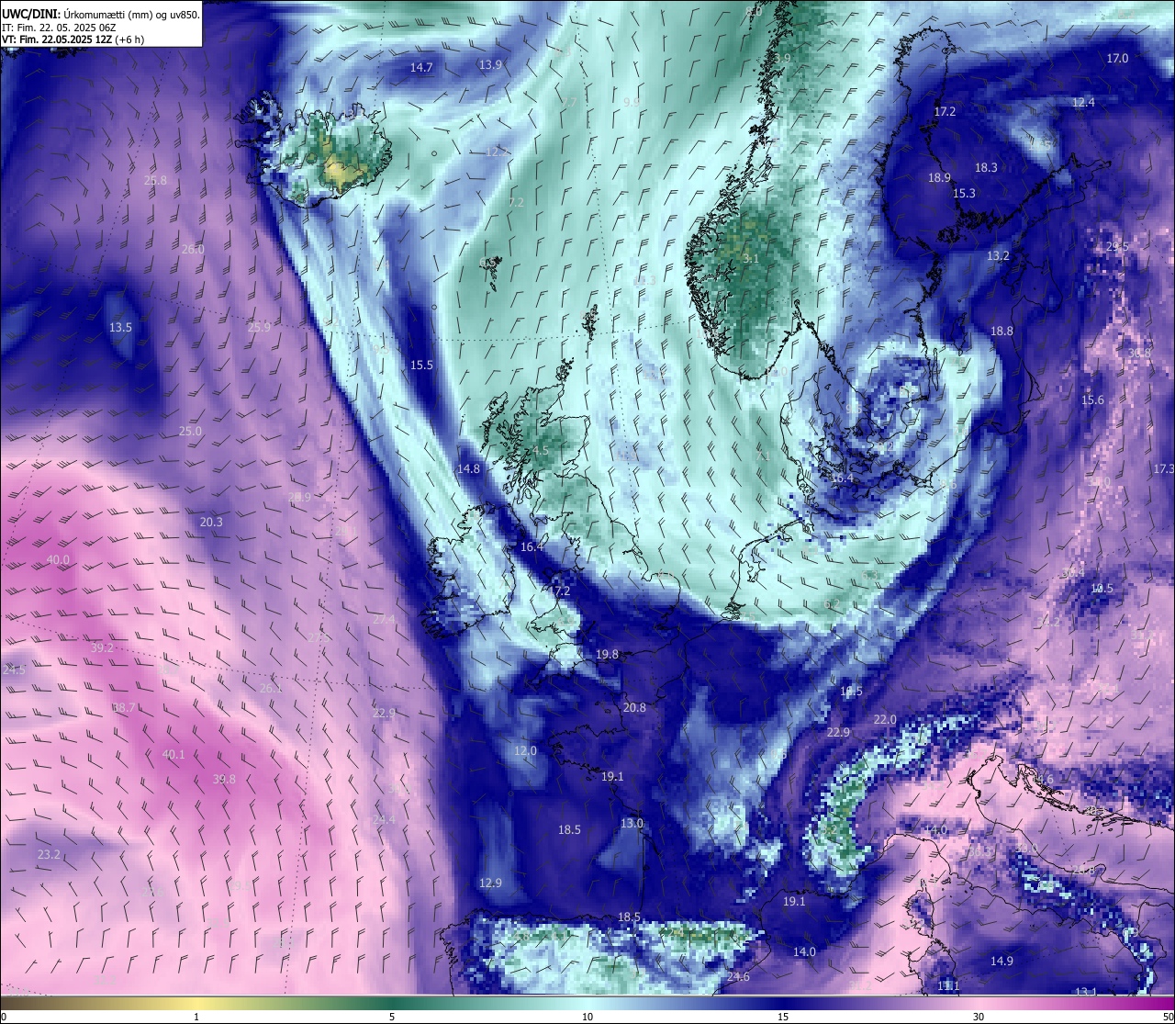Click the 1 tick on the color scale
The image size is (1175, 1024).
coord(196,1017)
